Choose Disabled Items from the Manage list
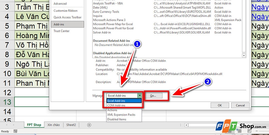269x135 pixels. pos(124,119)
